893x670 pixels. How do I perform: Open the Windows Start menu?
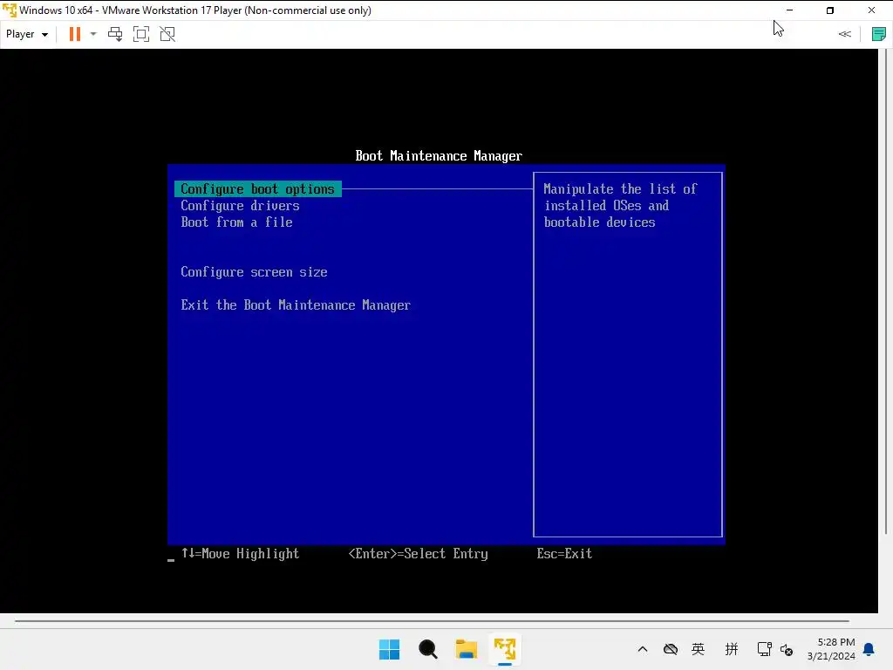pyautogui.click(x=390, y=649)
